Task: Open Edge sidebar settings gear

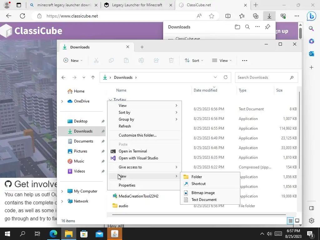Action: tap(312, 221)
